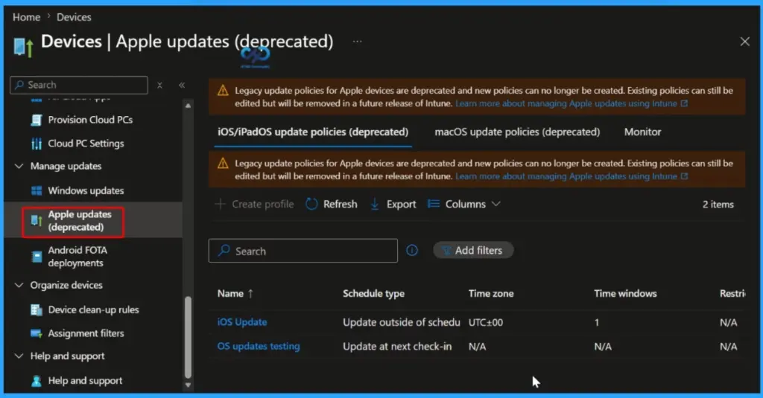This screenshot has height=398, width=763.
Task: Sort by Time windows column header
Action: click(625, 294)
